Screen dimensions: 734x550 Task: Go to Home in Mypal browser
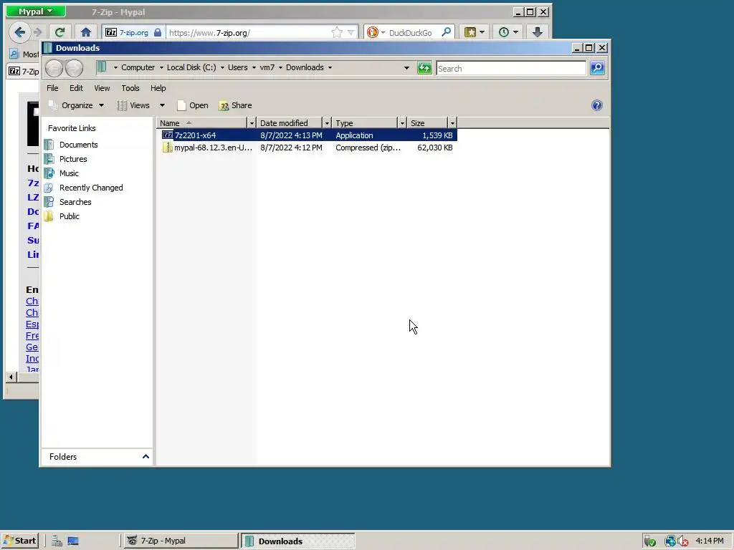click(86, 32)
